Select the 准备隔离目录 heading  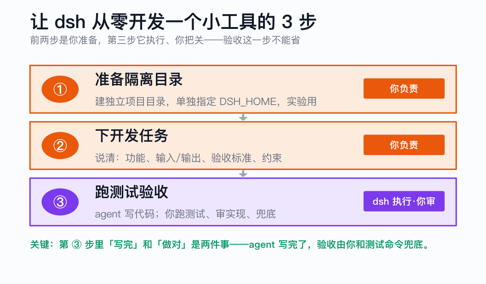point(139,79)
